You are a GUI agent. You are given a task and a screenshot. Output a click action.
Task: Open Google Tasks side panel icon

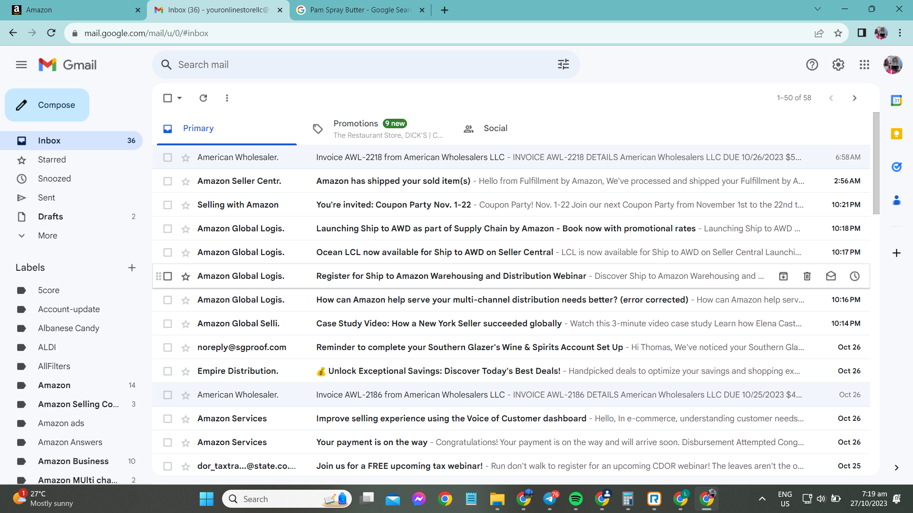tap(896, 167)
